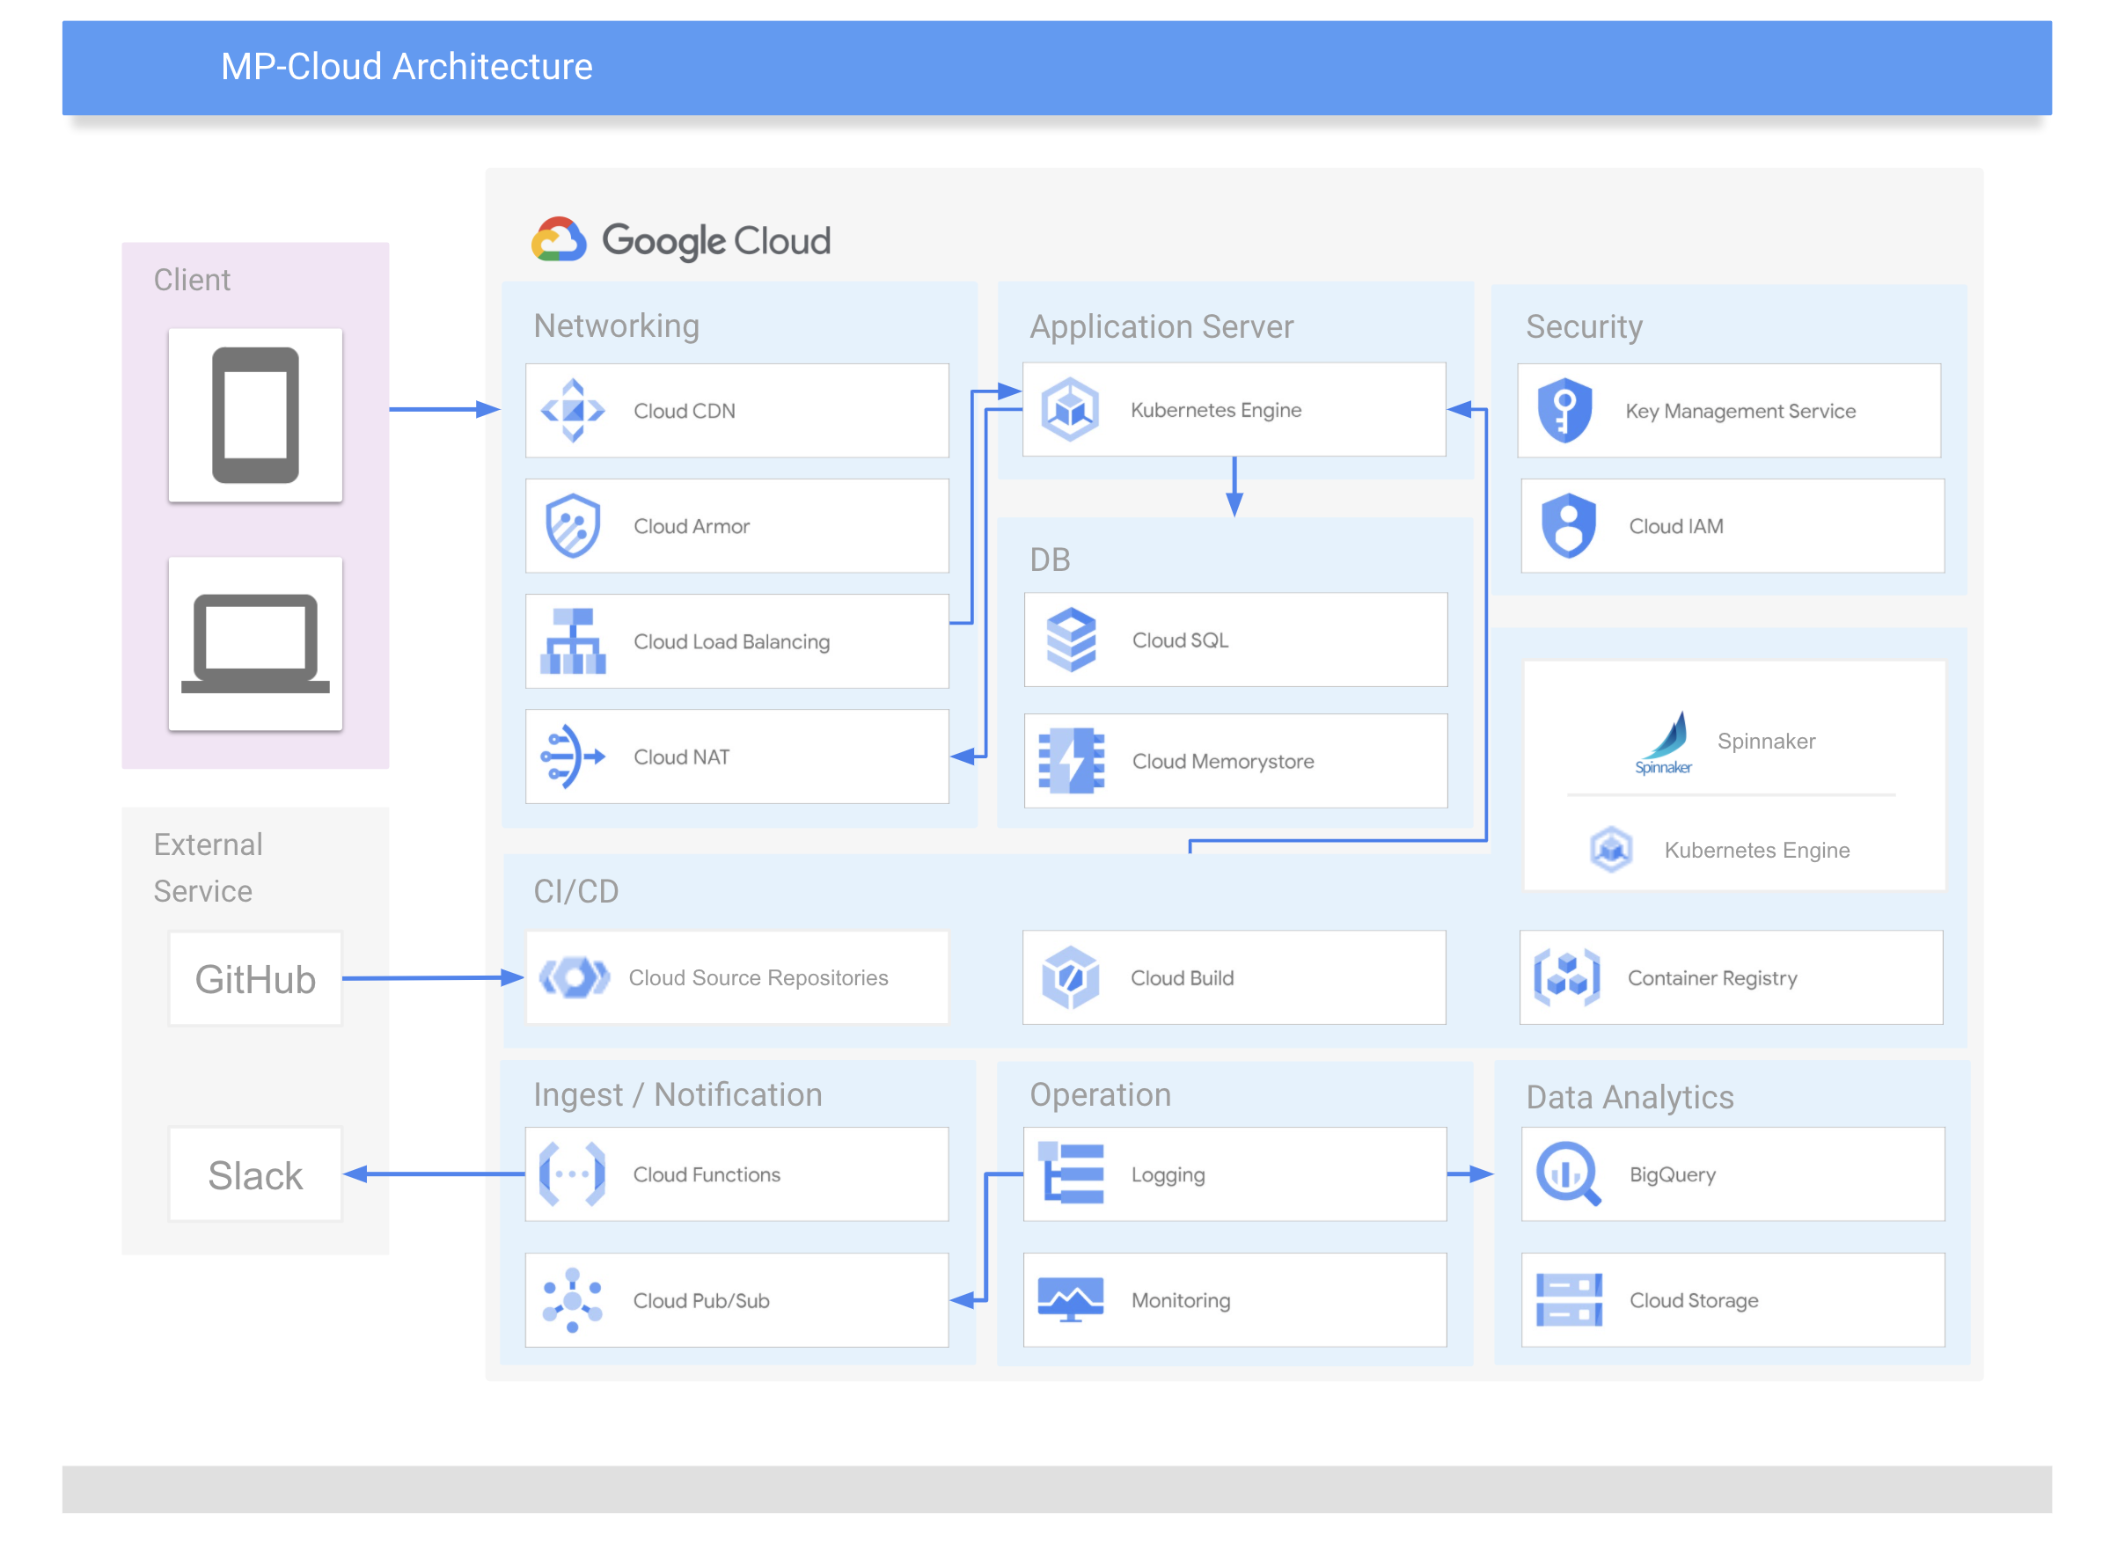Click the Cloud CDN icon
The width and height of the screenshot is (2117, 1550).
pyautogui.click(x=573, y=410)
